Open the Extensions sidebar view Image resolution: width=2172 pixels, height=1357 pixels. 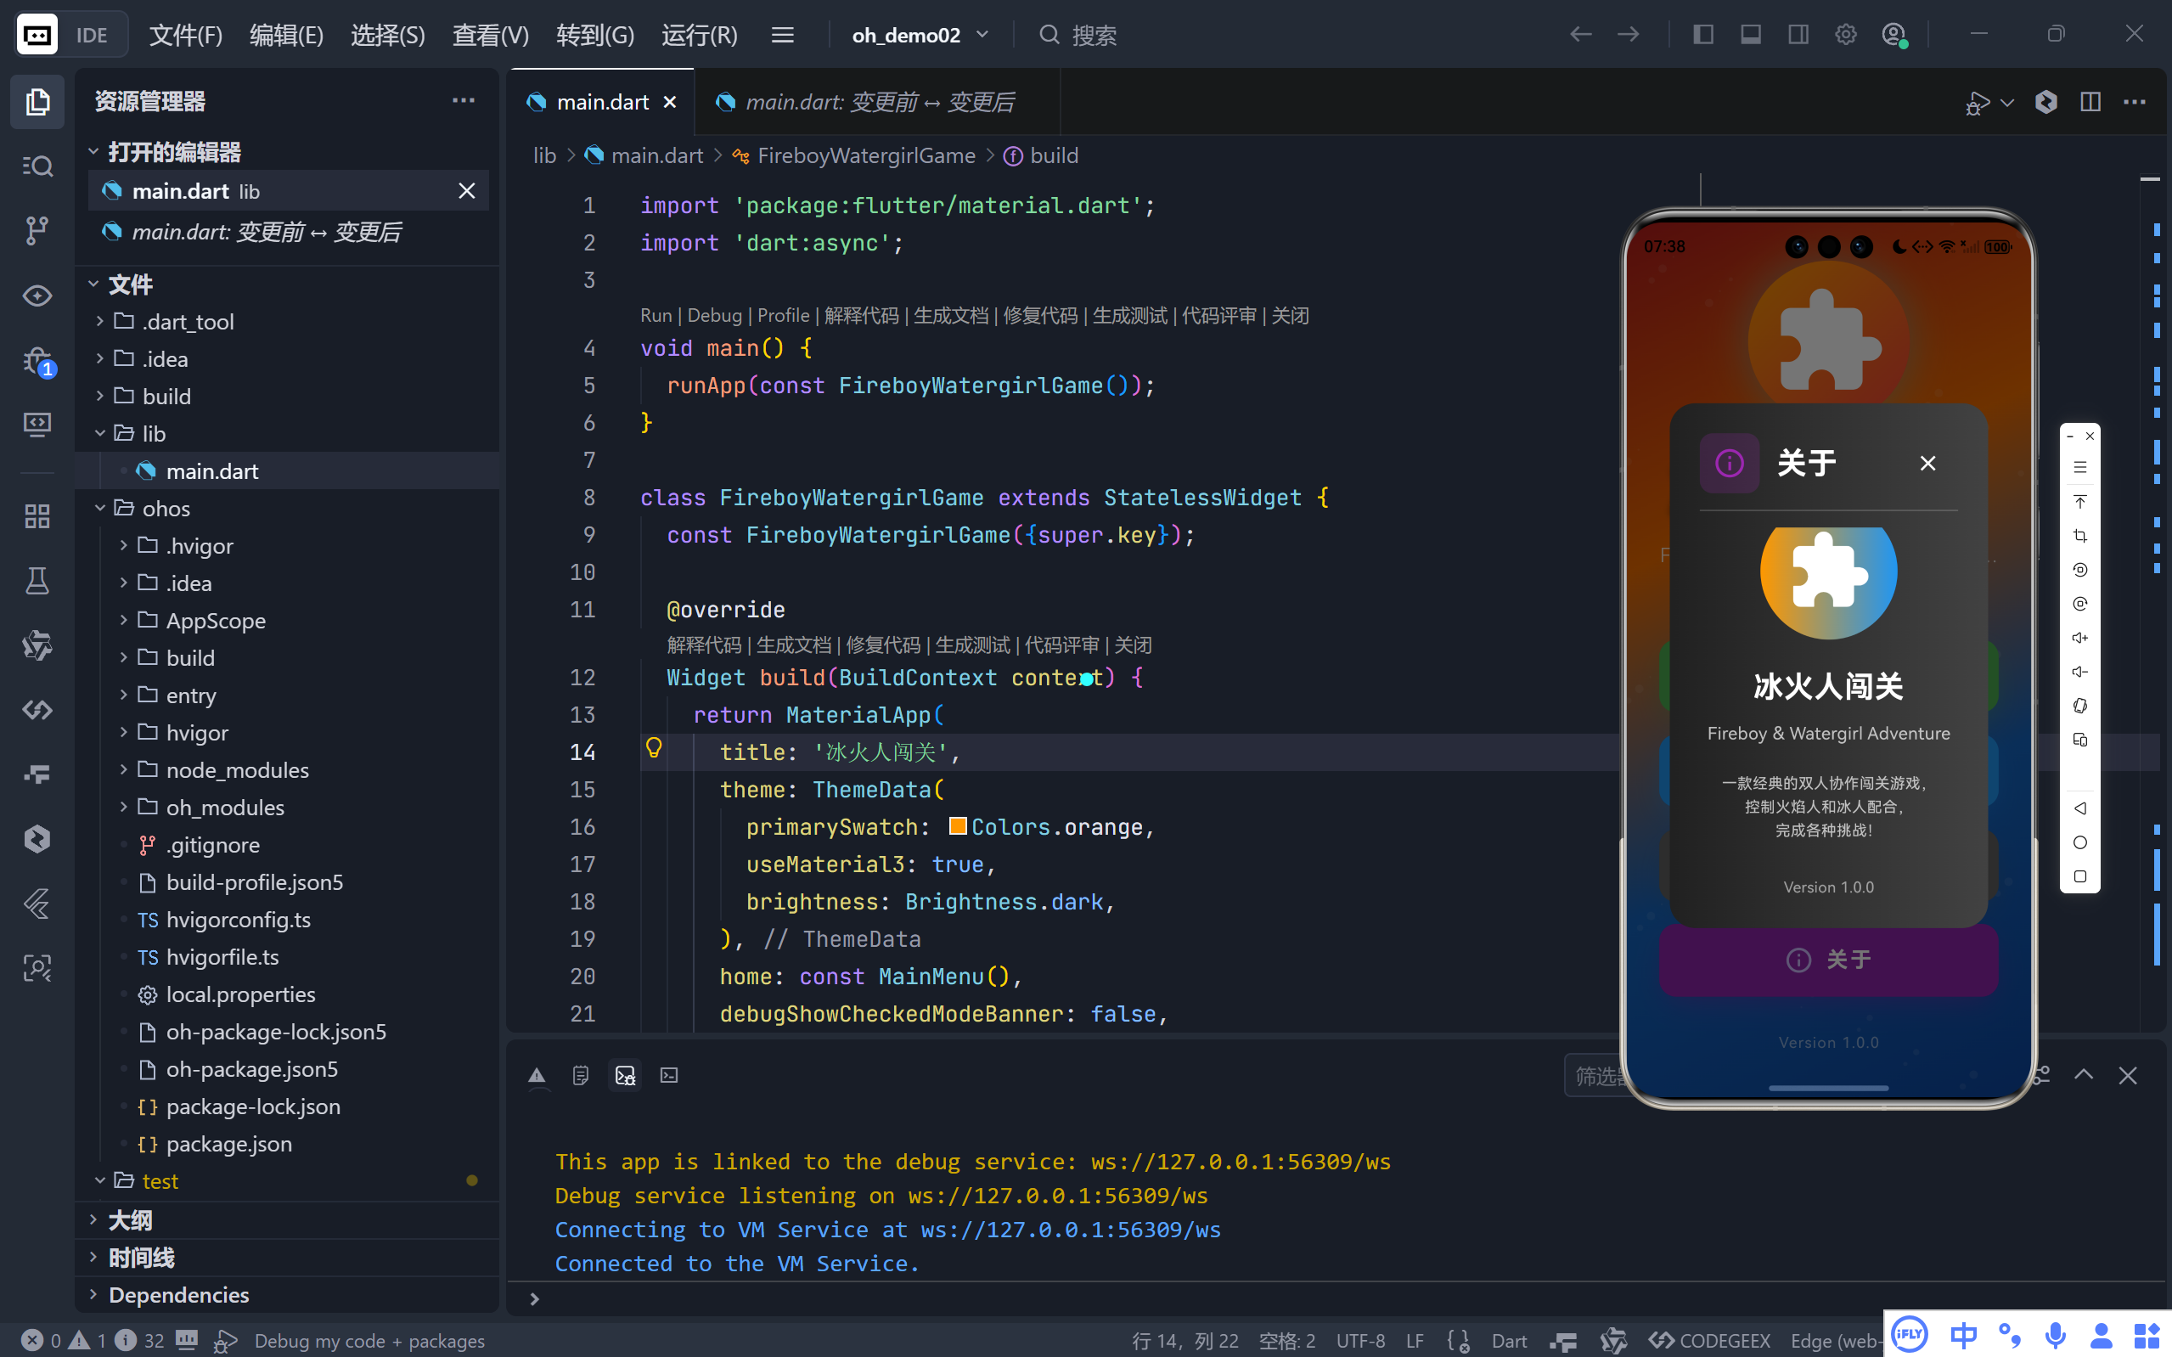tap(37, 516)
